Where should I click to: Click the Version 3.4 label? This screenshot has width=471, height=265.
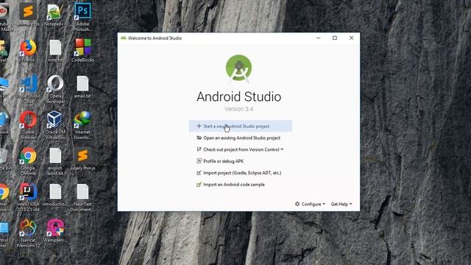coord(238,109)
